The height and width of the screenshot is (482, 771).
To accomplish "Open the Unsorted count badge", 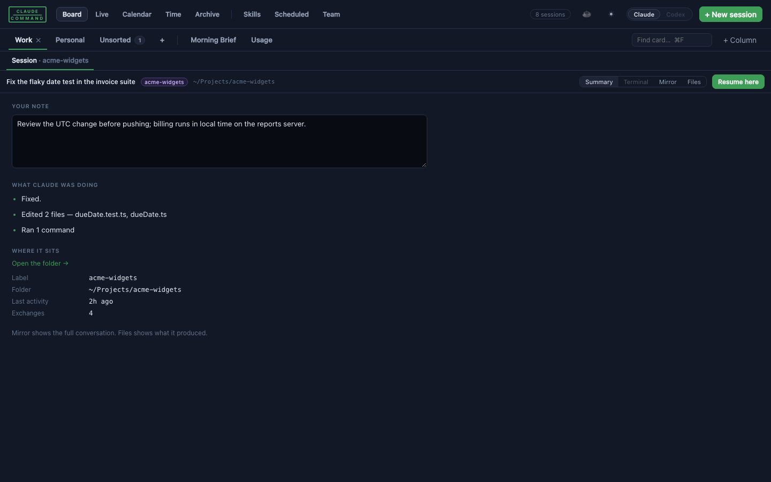I will click(x=140, y=40).
